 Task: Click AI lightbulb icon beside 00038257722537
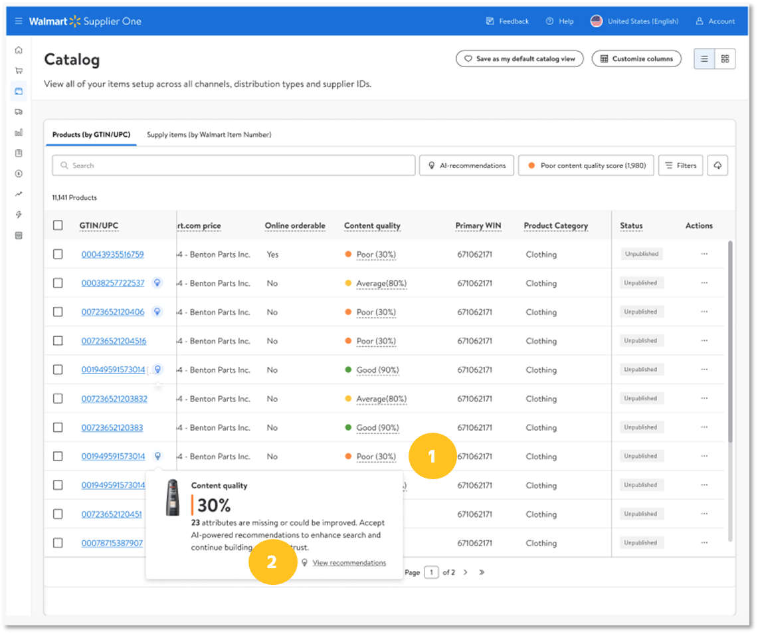[157, 282]
